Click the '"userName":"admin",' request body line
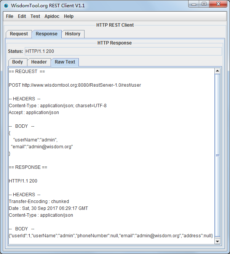Screen dimensions: 230x254 point(35,140)
